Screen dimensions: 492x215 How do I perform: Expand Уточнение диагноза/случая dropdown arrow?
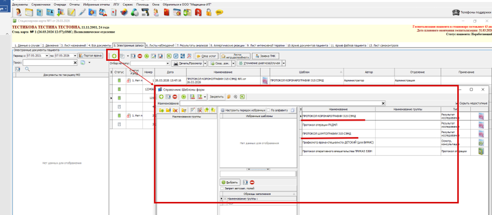click(x=284, y=63)
